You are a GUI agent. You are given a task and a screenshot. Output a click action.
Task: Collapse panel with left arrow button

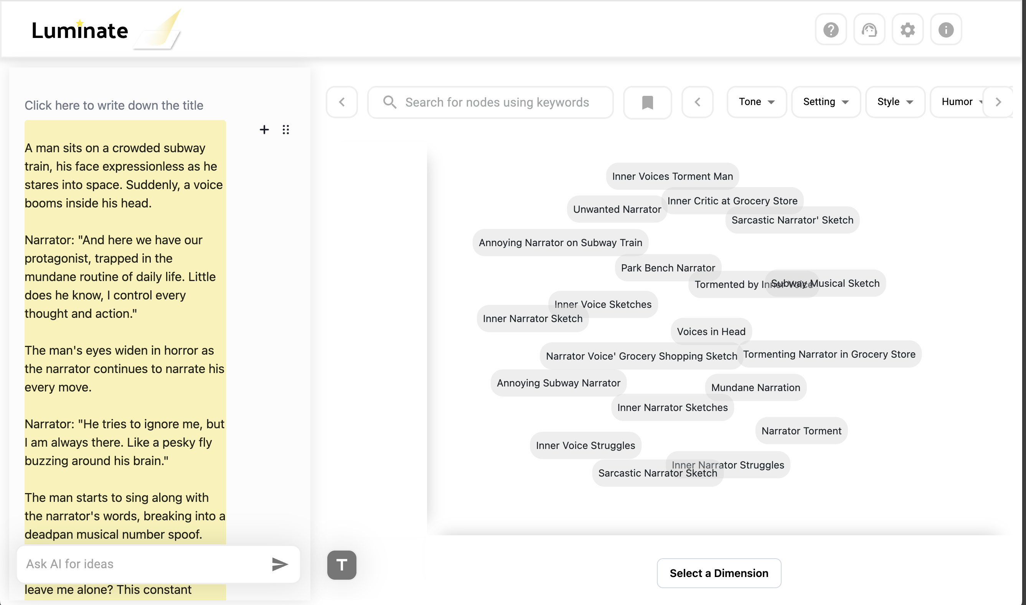pos(342,102)
